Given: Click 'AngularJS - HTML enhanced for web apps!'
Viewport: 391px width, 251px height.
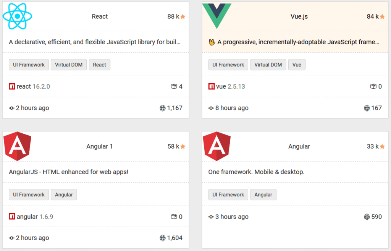Looking at the screenshot, I should [69, 172].
